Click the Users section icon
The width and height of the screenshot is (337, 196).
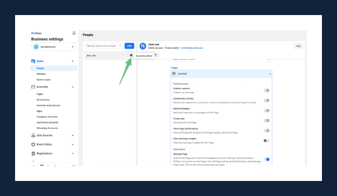pyautogui.click(x=33, y=61)
